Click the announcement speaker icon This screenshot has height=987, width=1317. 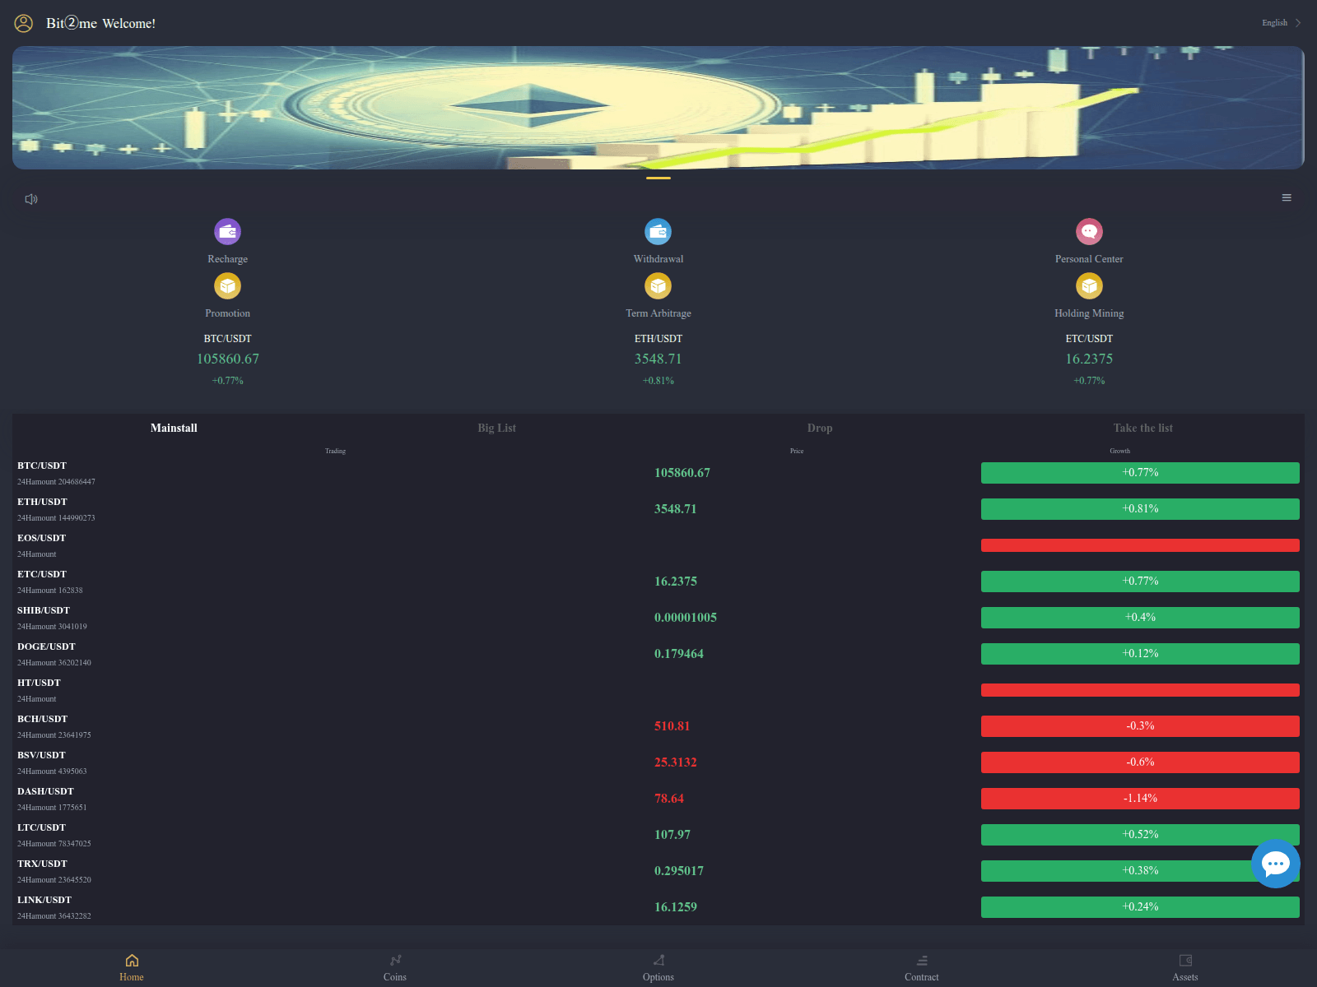pyautogui.click(x=31, y=199)
